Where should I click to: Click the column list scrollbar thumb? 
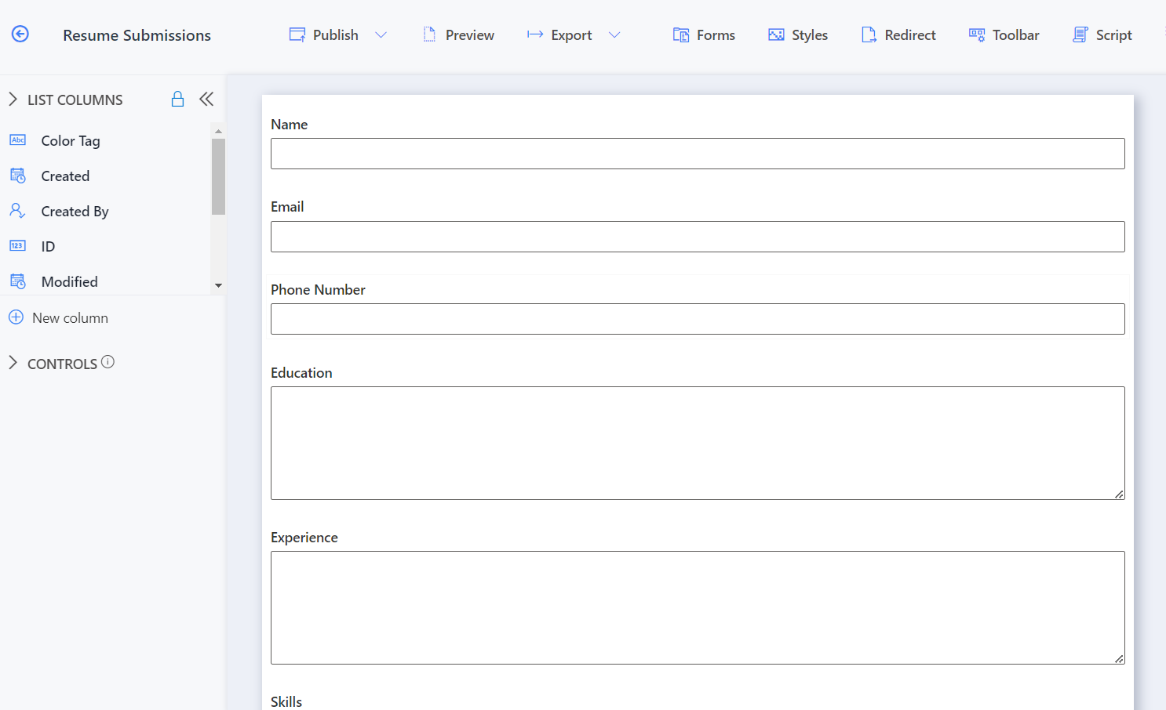(x=218, y=176)
